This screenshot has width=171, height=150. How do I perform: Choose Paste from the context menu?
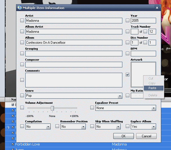(x=154, y=88)
